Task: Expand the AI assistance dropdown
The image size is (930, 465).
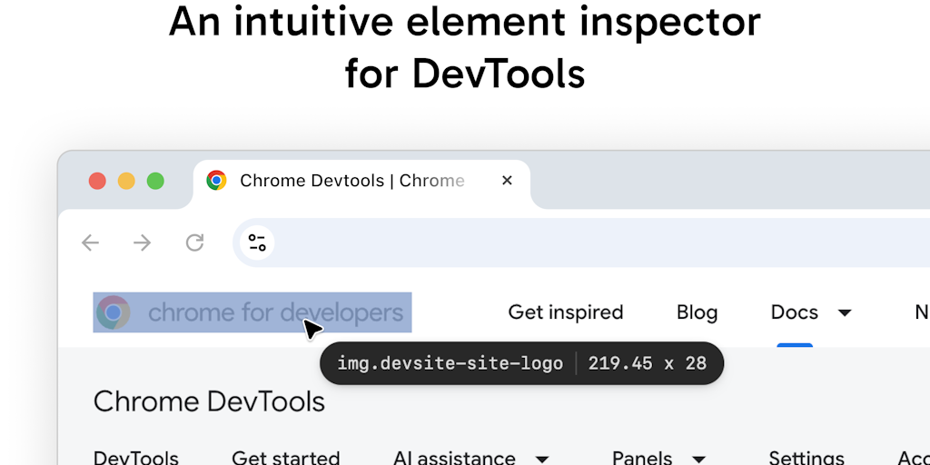Action: point(542,459)
